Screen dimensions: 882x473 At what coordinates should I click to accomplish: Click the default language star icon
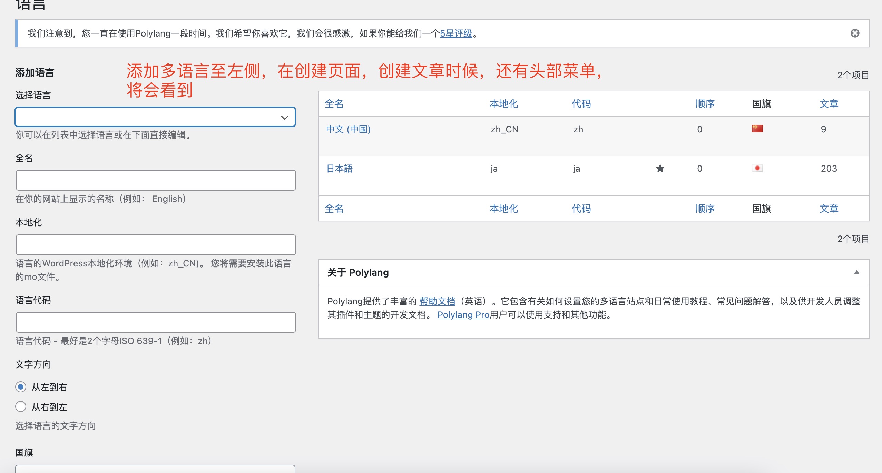(x=660, y=168)
